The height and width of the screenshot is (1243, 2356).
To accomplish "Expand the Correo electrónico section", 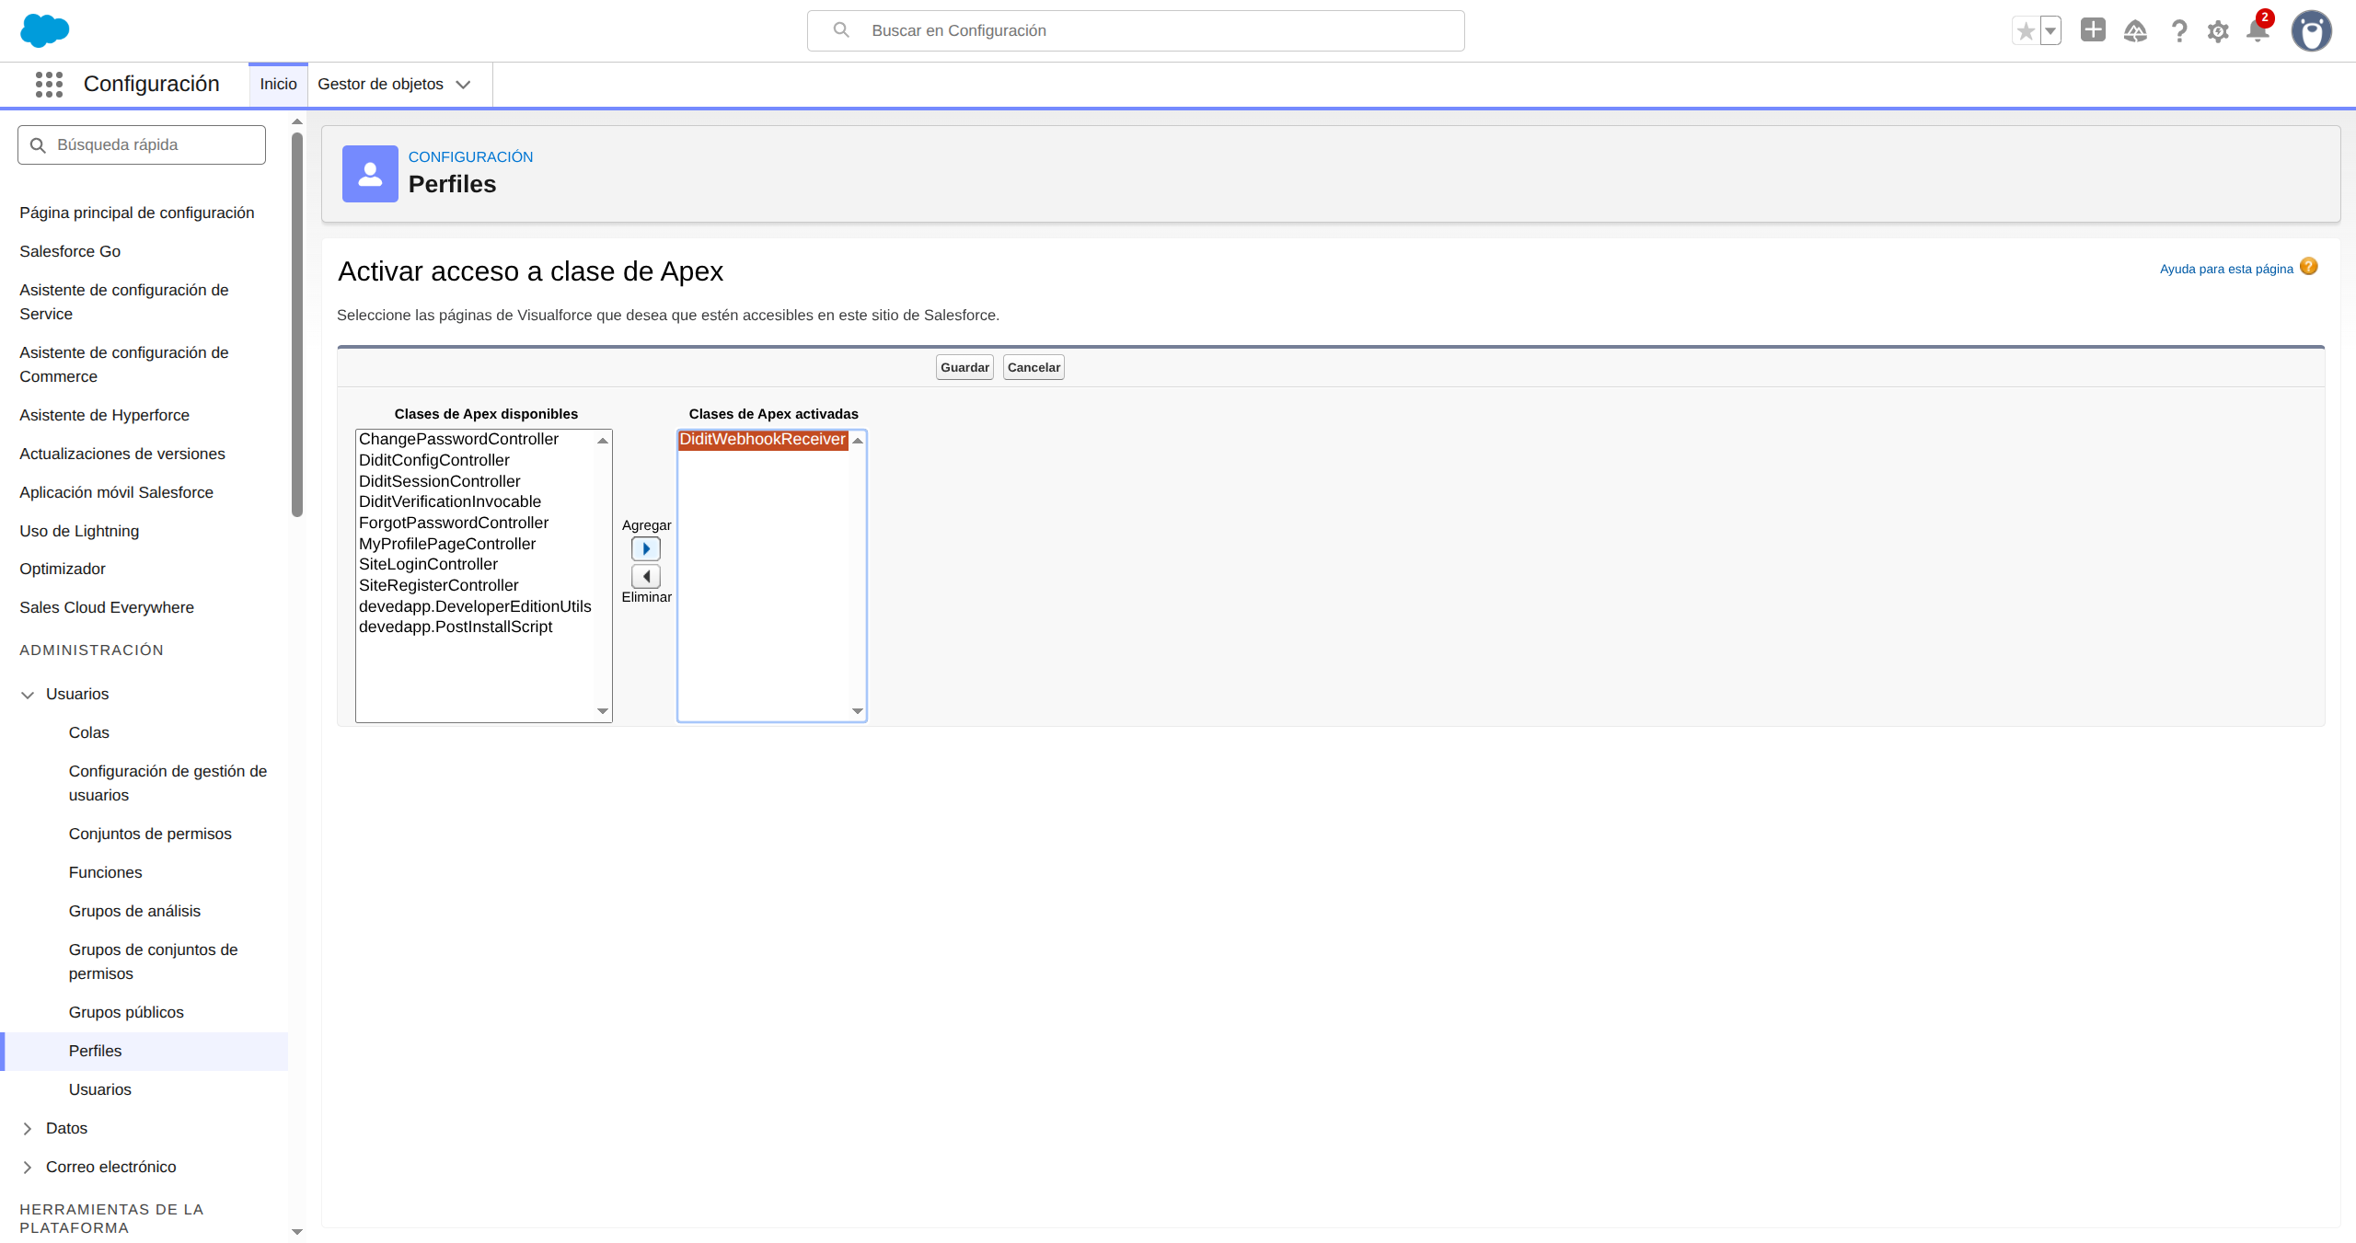I will 28,1166.
